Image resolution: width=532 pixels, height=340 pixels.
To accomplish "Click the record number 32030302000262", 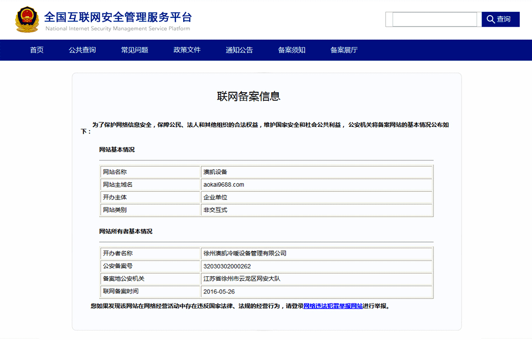I will (x=227, y=266).
